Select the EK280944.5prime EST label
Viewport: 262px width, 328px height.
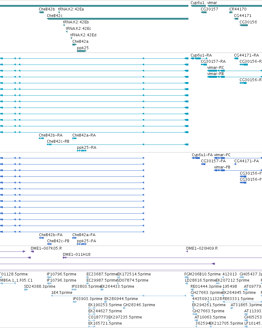pos(121,299)
